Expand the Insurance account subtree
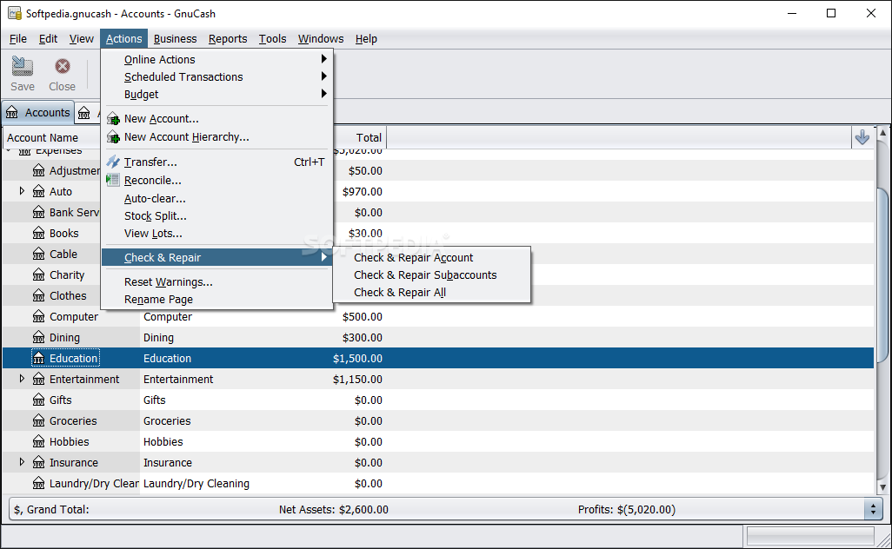 (x=22, y=462)
